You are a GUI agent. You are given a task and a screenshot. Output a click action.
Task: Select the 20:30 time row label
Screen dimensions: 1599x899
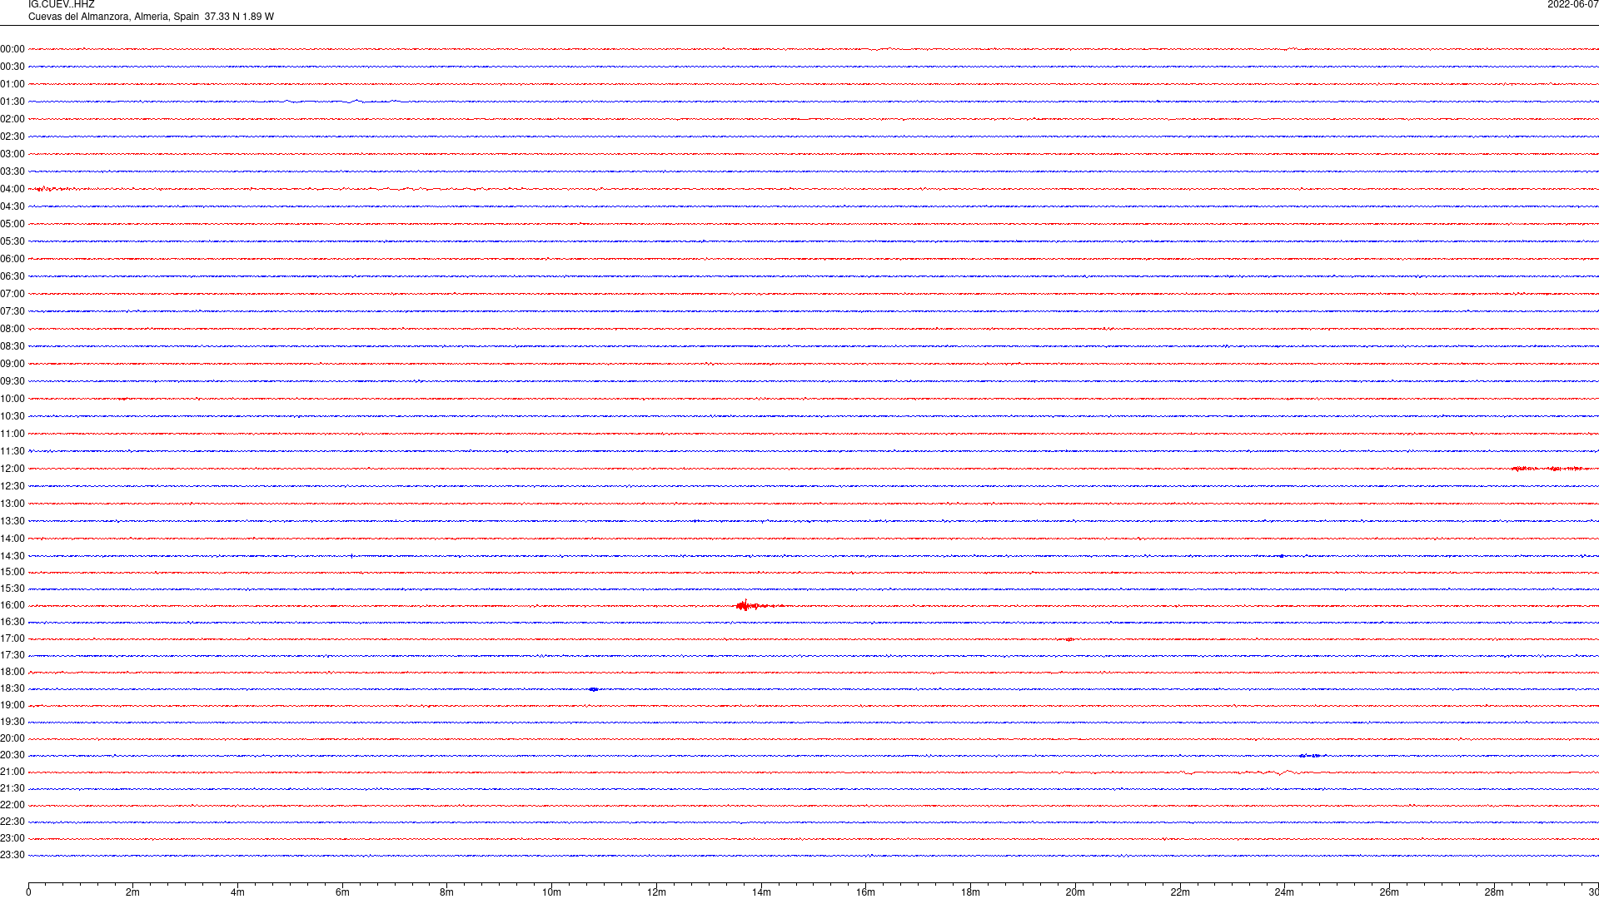point(12,755)
